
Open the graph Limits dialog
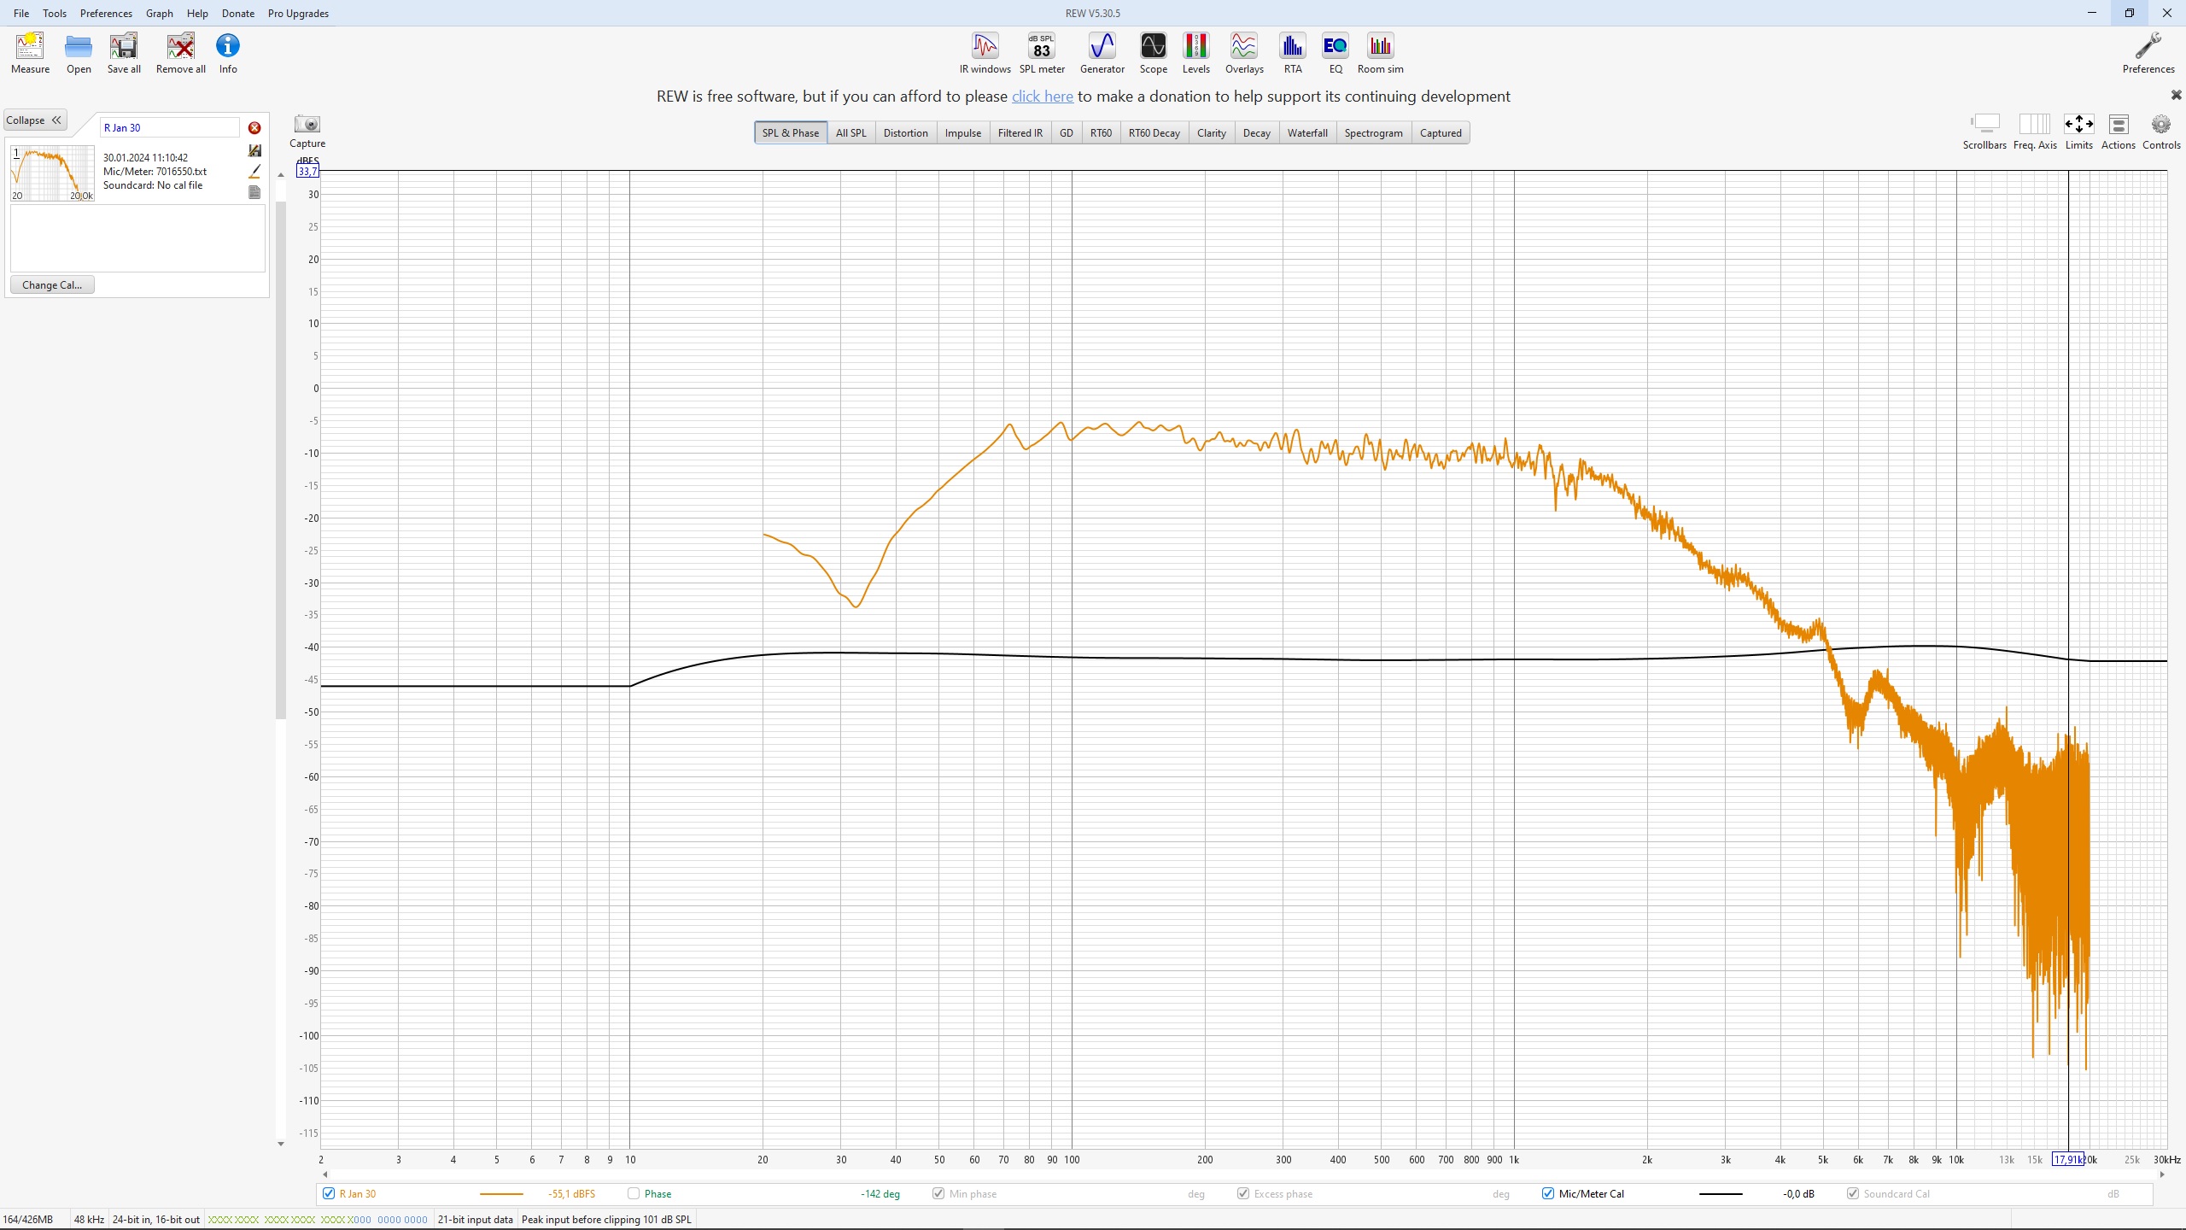point(2078,132)
